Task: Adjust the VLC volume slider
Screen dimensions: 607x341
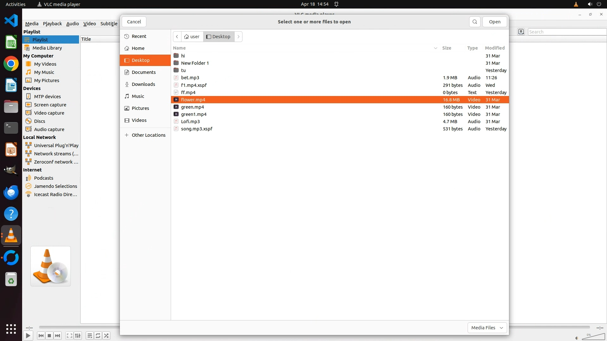Action: [593, 337]
